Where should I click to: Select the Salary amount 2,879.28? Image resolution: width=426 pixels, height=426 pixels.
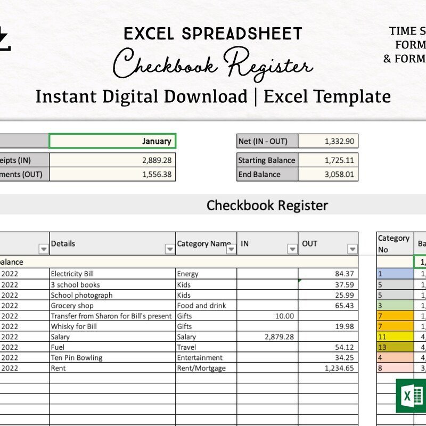[x=277, y=337]
